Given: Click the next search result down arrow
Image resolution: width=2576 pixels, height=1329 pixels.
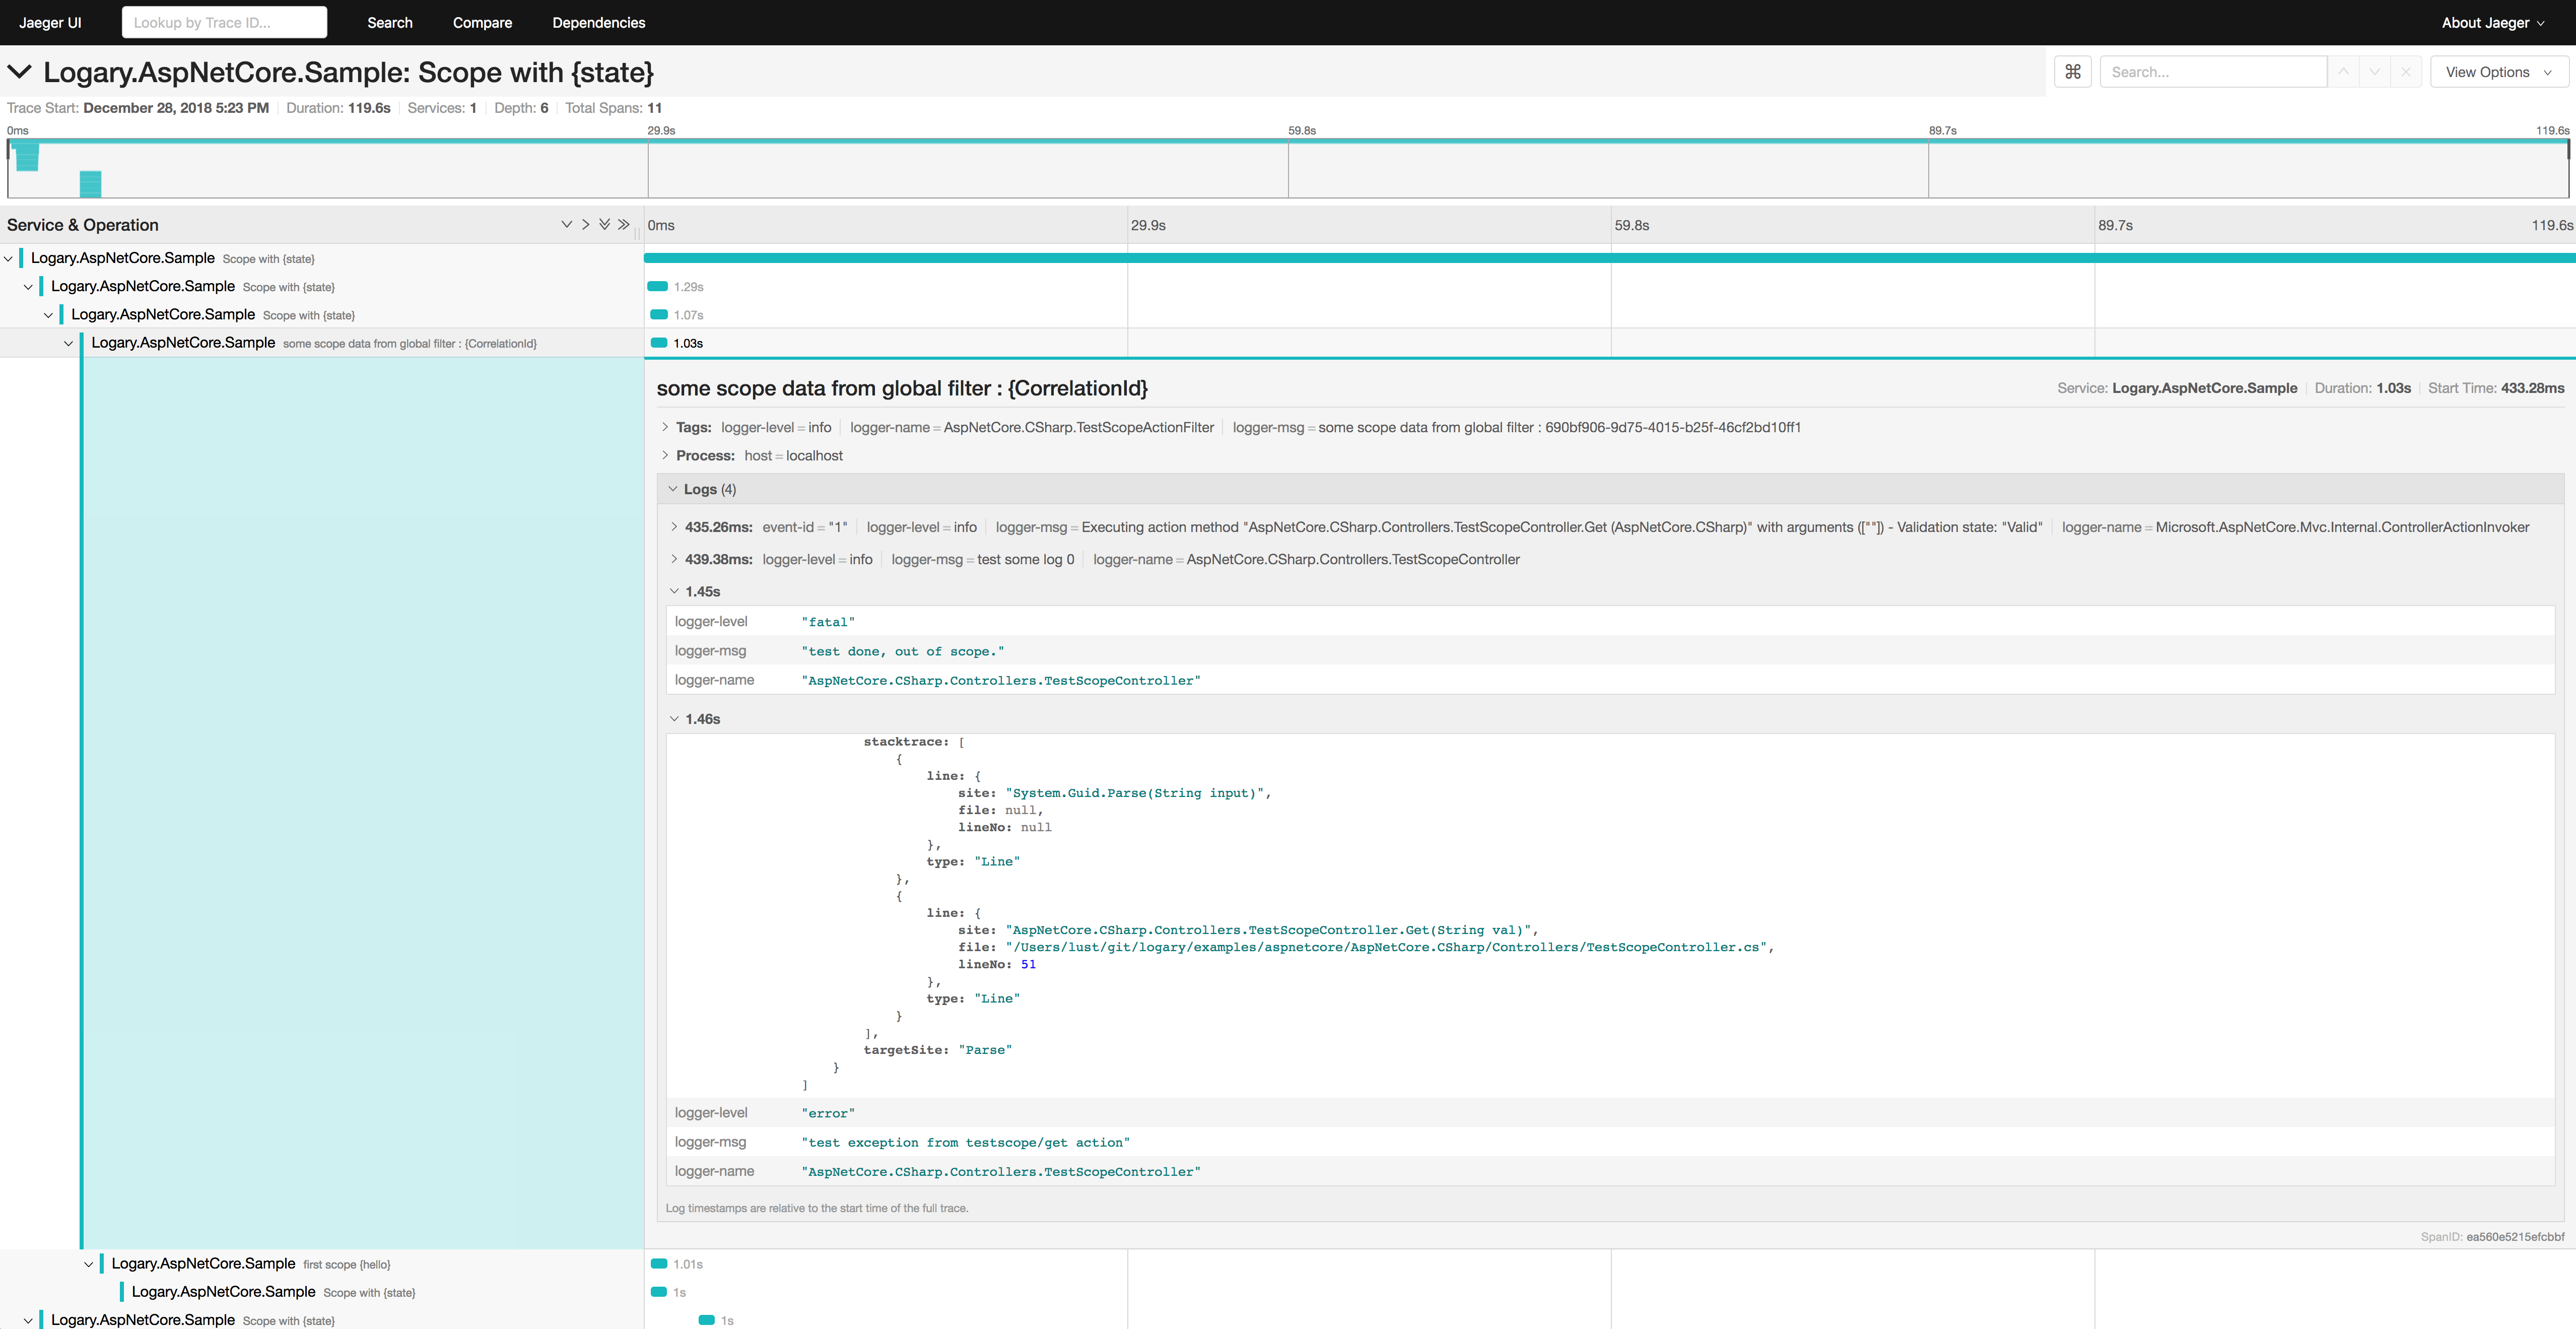Looking at the screenshot, I should click(x=2374, y=72).
